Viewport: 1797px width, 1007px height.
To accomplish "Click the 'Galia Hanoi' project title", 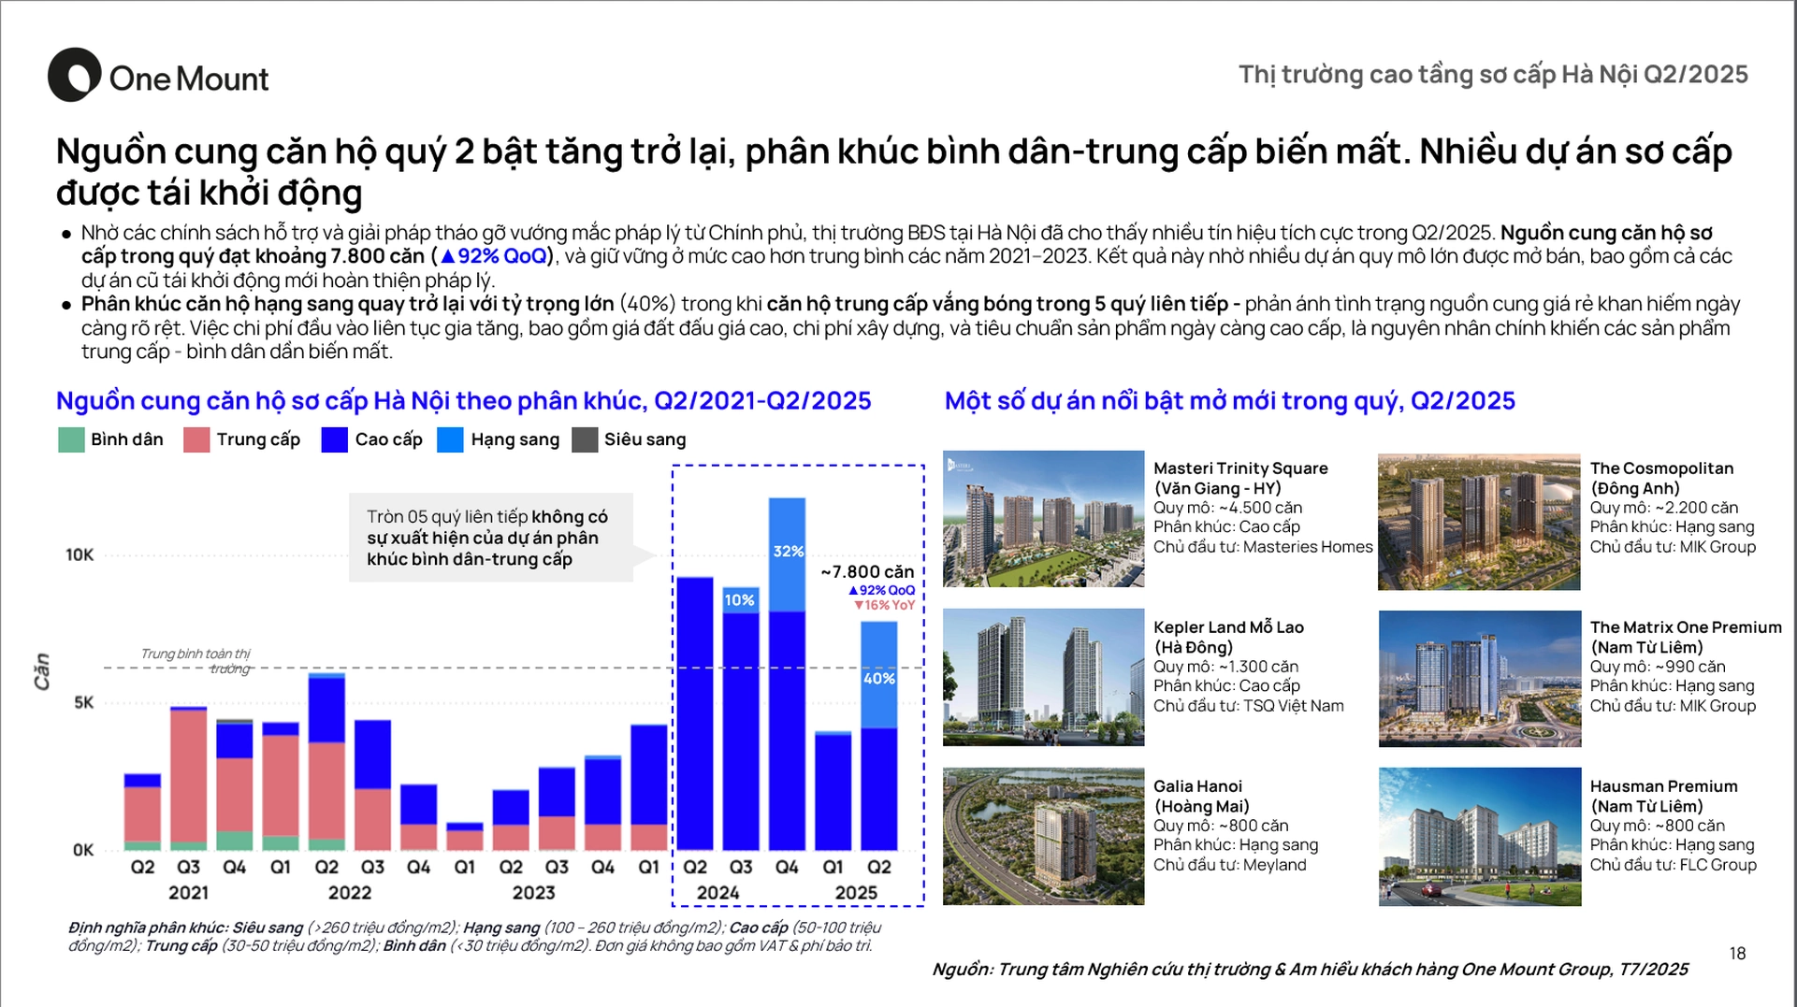I will [x=1197, y=786].
